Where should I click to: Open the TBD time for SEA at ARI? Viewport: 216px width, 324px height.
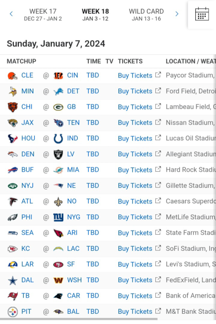click(x=93, y=233)
